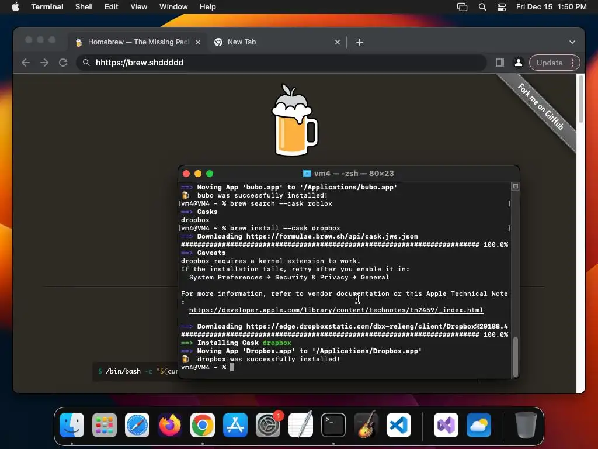Expand Chrome tab search chevron
The width and height of the screenshot is (598, 449).
point(572,42)
